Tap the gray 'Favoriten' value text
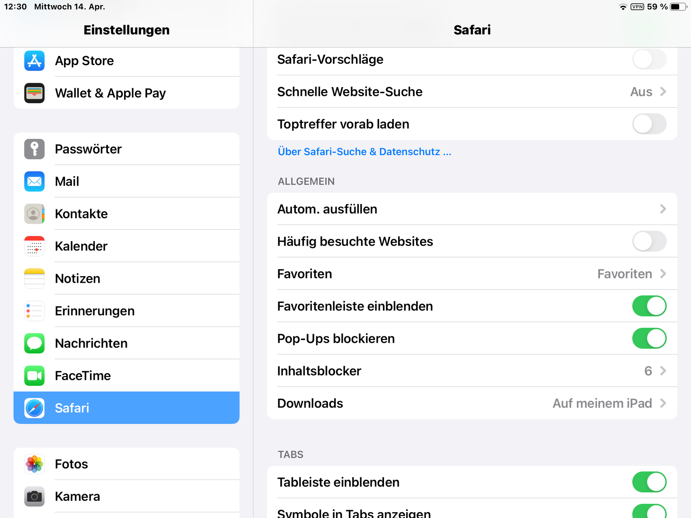The height and width of the screenshot is (518, 691). point(624,274)
